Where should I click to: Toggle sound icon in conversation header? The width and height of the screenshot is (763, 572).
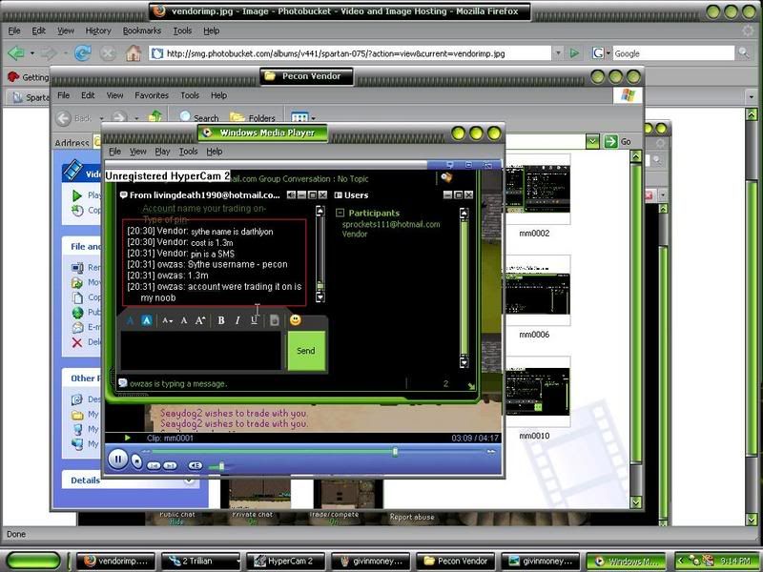(x=291, y=195)
